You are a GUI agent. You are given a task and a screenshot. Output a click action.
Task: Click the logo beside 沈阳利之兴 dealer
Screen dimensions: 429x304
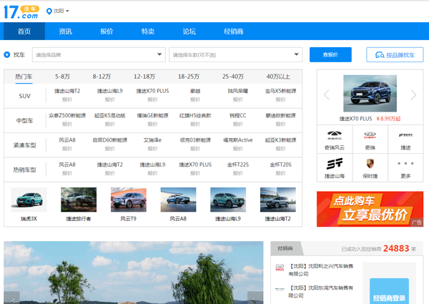point(280,267)
